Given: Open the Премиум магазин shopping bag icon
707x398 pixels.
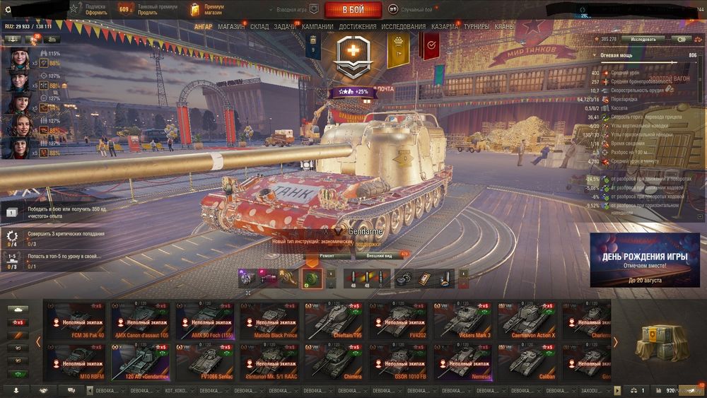Looking at the screenshot, I should [194, 9].
